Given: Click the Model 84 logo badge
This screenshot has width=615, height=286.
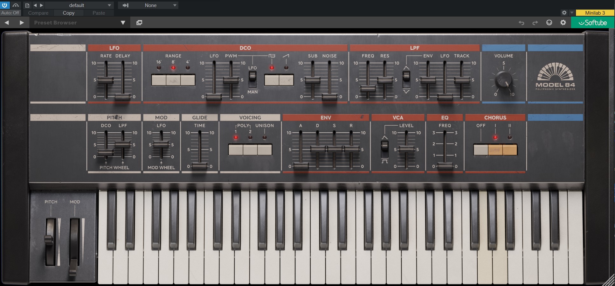Looking at the screenshot, I should [x=555, y=76].
